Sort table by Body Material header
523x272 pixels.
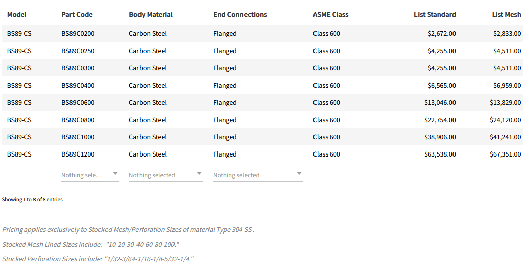(151, 15)
